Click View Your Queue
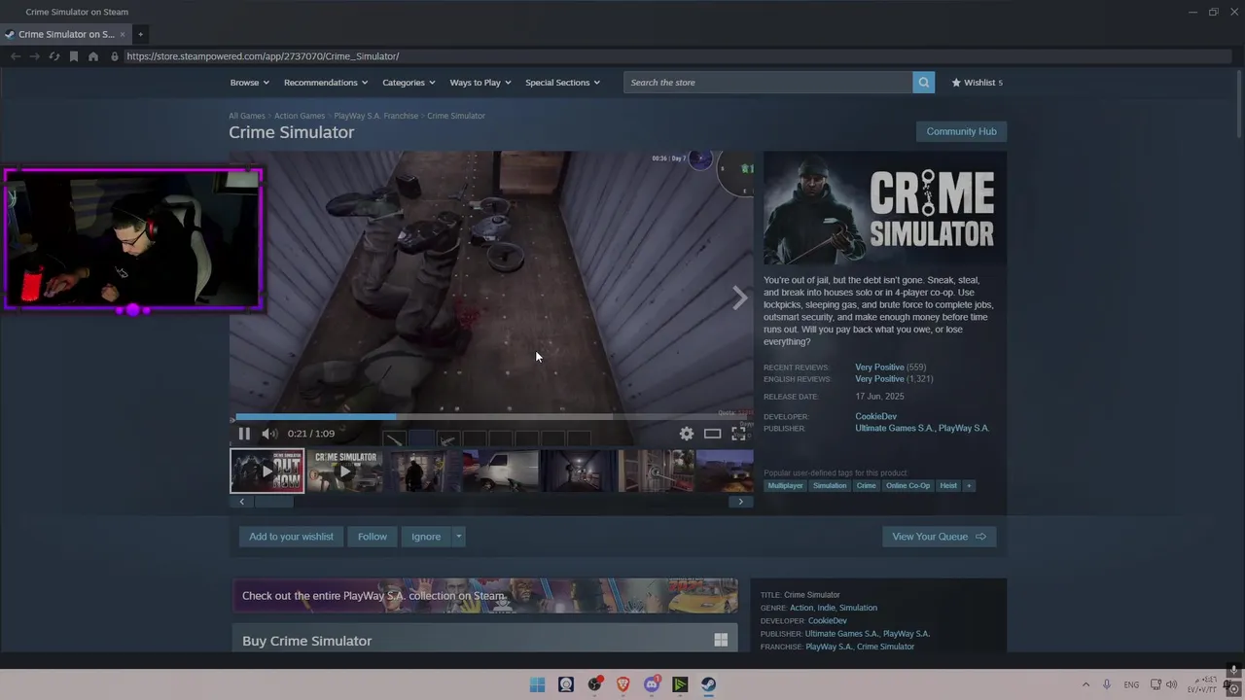The width and height of the screenshot is (1245, 700). tap(939, 537)
